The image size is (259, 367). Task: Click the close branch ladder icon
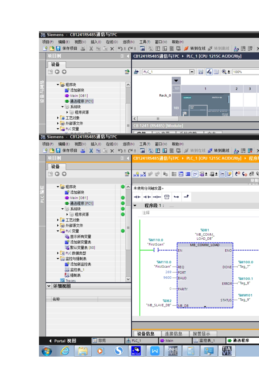point(186,197)
